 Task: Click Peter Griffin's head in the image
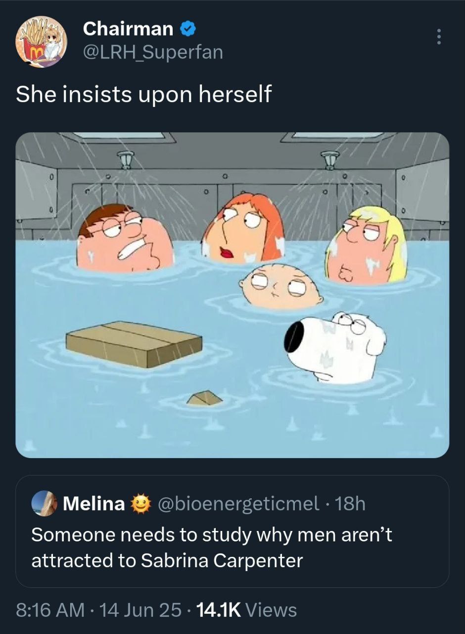point(126,238)
